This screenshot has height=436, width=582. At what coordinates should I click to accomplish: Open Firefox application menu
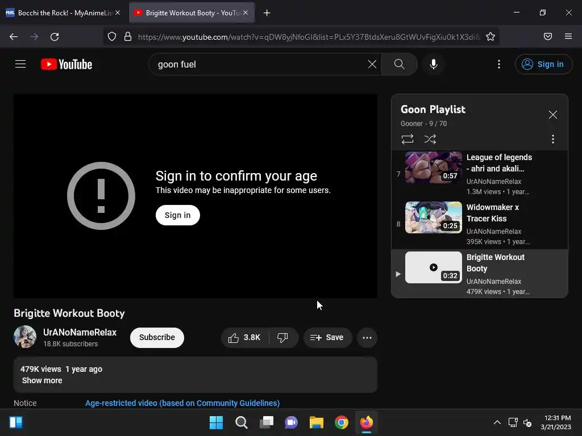point(568,36)
